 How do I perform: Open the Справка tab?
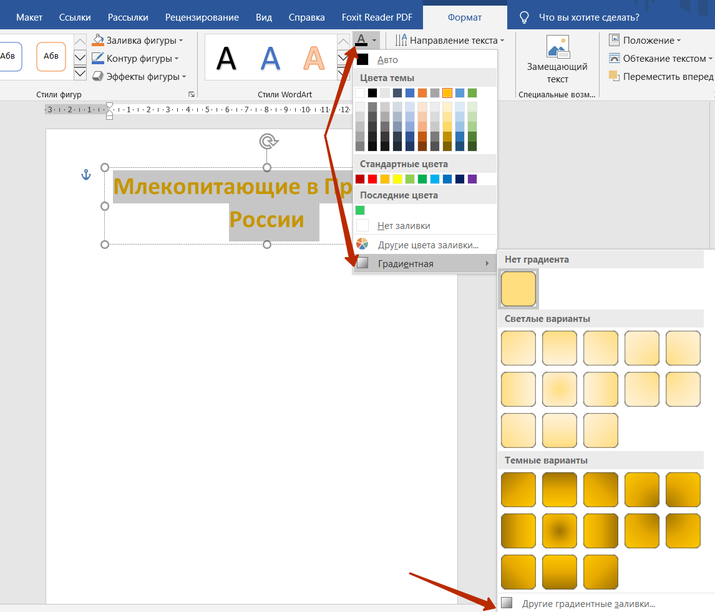(306, 17)
